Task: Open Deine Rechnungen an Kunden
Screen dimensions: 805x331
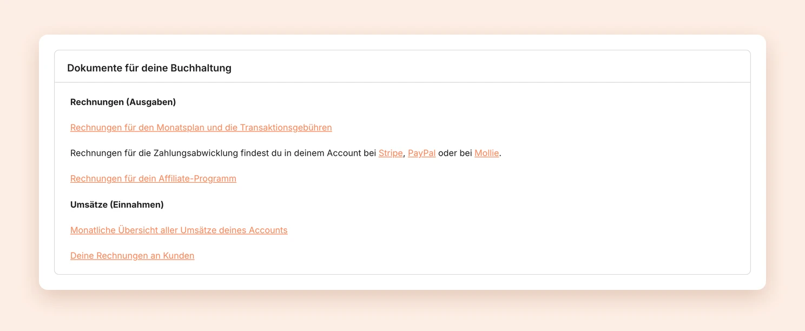Action: (x=133, y=255)
